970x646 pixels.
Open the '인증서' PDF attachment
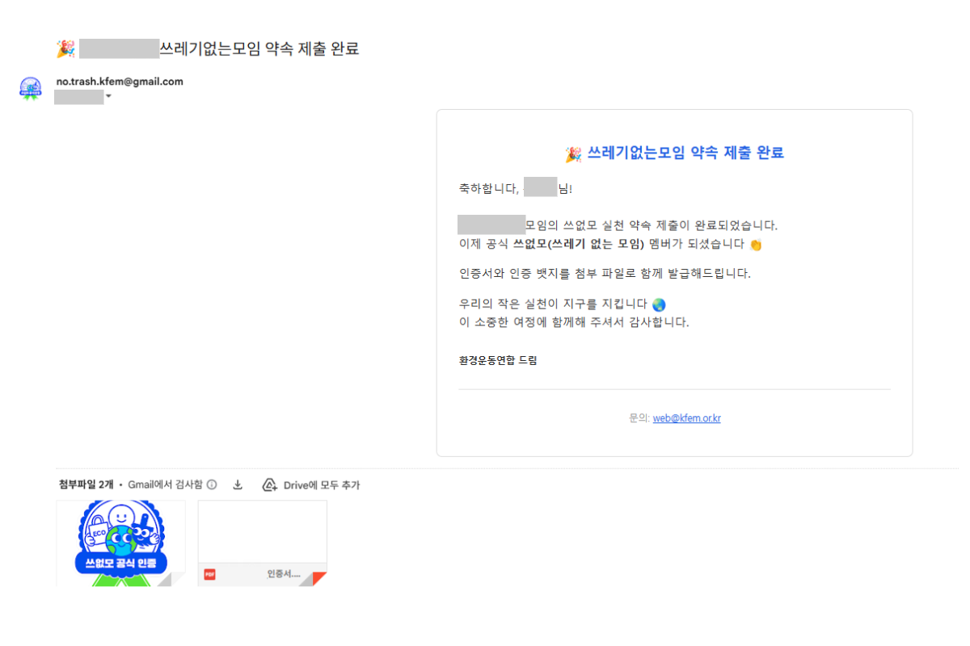tap(262, 542)
